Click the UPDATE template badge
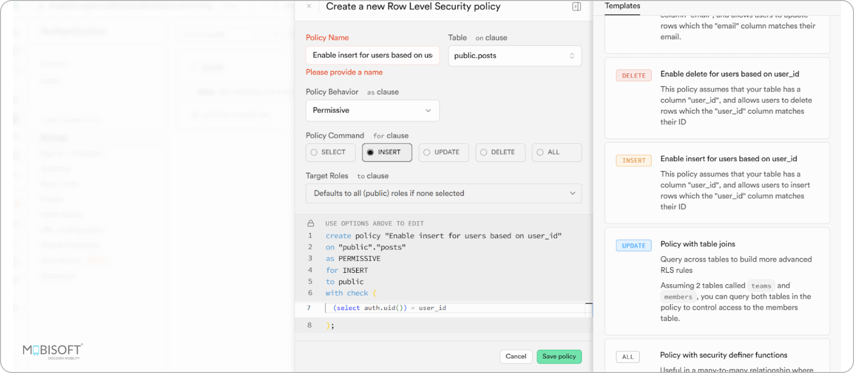The width and height of the screenshot is (854, 373). coord(634,246)
